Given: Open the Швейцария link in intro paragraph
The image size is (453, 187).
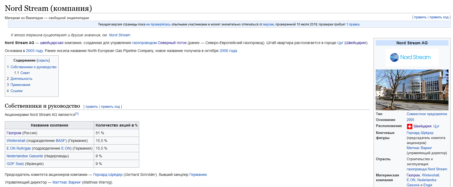Looking at the screenshot, I should tap(356, 43).
